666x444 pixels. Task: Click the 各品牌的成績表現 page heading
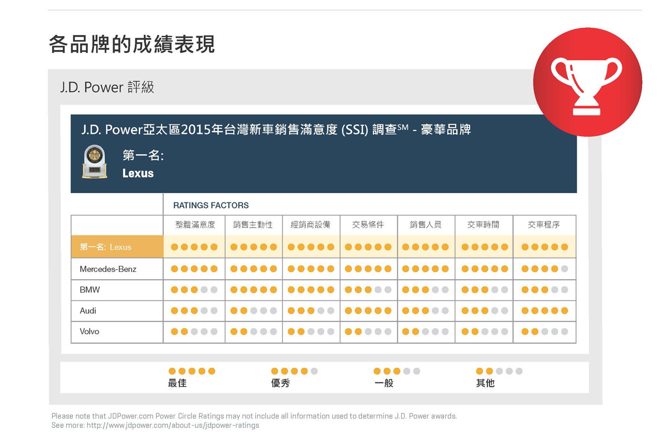[132, 44]
